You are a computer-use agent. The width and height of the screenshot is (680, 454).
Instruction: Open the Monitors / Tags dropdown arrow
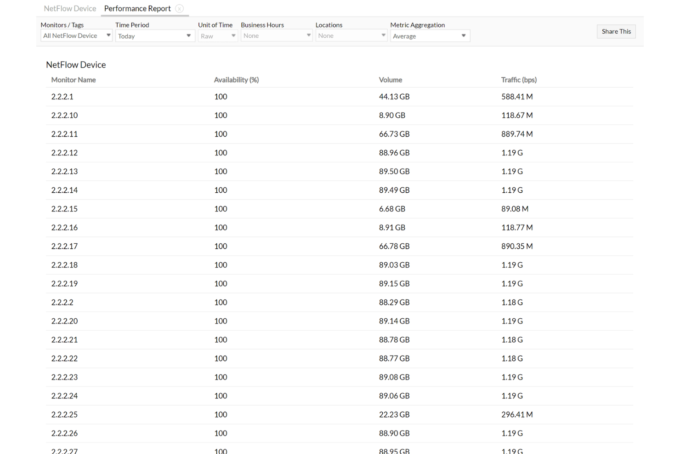pyautogui.click(x=108, y=35)
